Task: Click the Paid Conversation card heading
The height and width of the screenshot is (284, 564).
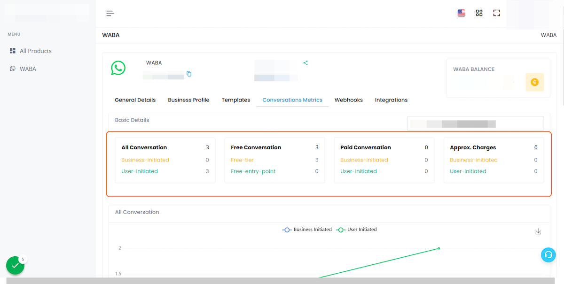Action: click(366, 147)
